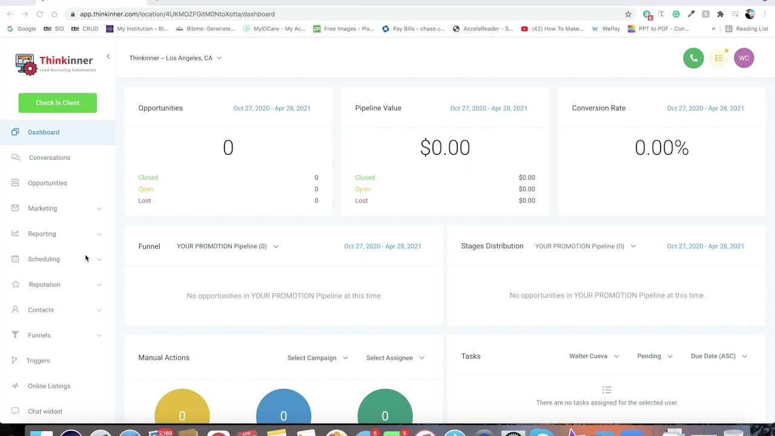
Task: Open the WePay bookmark
Action: click(x=605, y=28)
